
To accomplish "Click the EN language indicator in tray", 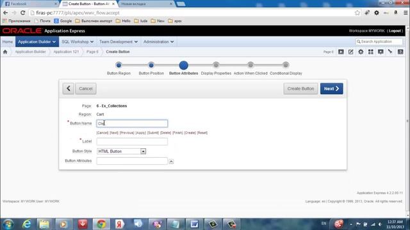I will pyautogui.click(x=324, y=224).
